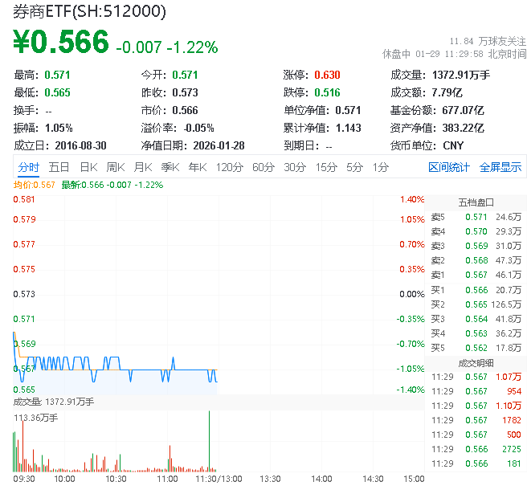Switch to the 月K monthly chart

(x=143, y=167)
